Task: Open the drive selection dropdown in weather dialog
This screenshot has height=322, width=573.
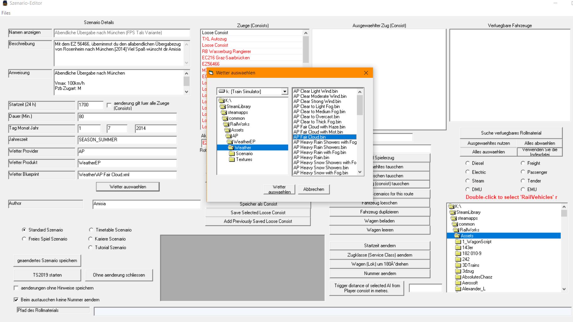Action: click(284, 91)
